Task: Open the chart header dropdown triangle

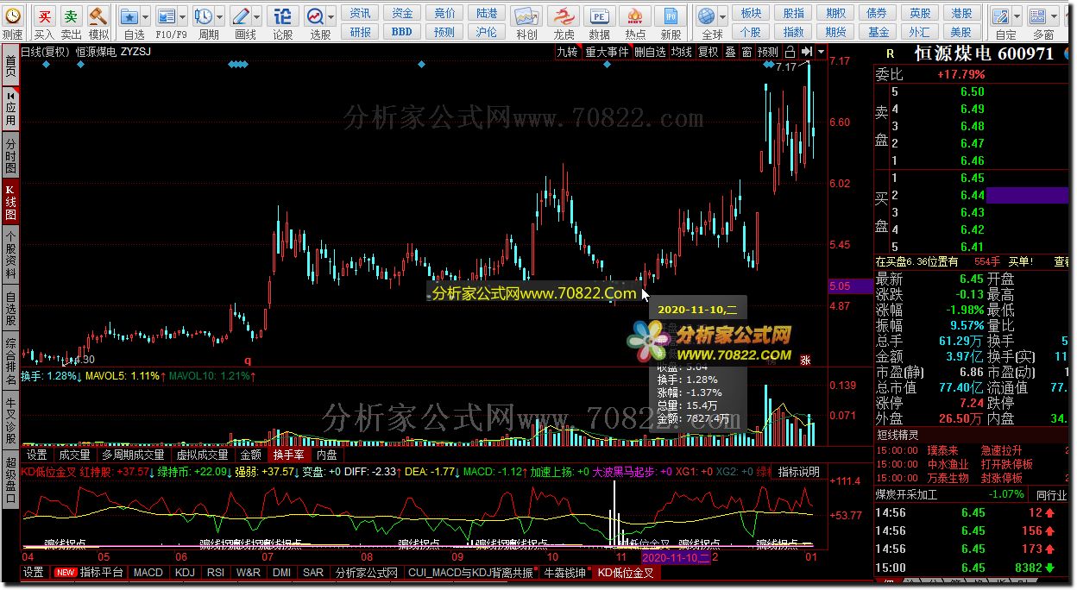Action: pos(822,52)
